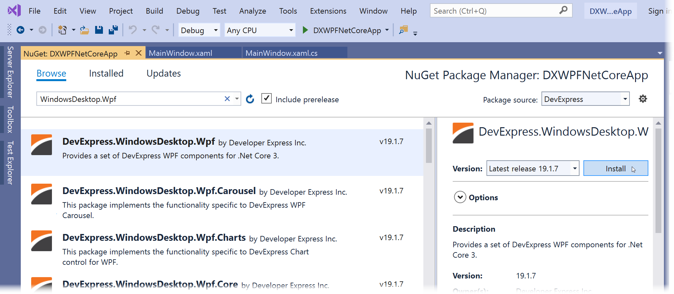This screenshot has height=294, width=674.
Task: Click the Save All icon
Action: (113, 30)
